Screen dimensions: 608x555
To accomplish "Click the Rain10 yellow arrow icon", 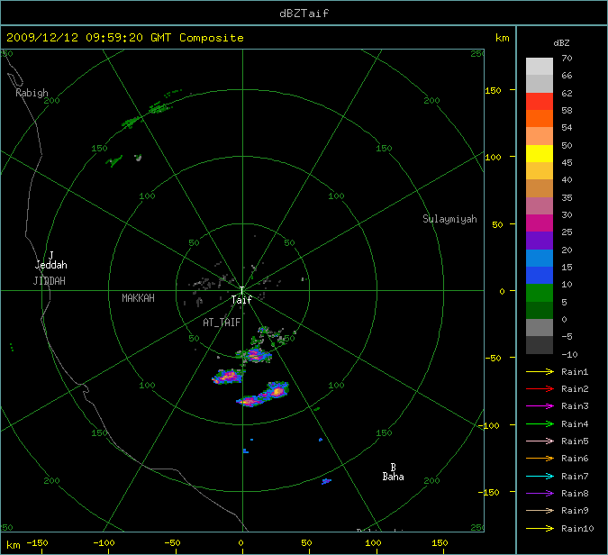I will coord(540,528).
